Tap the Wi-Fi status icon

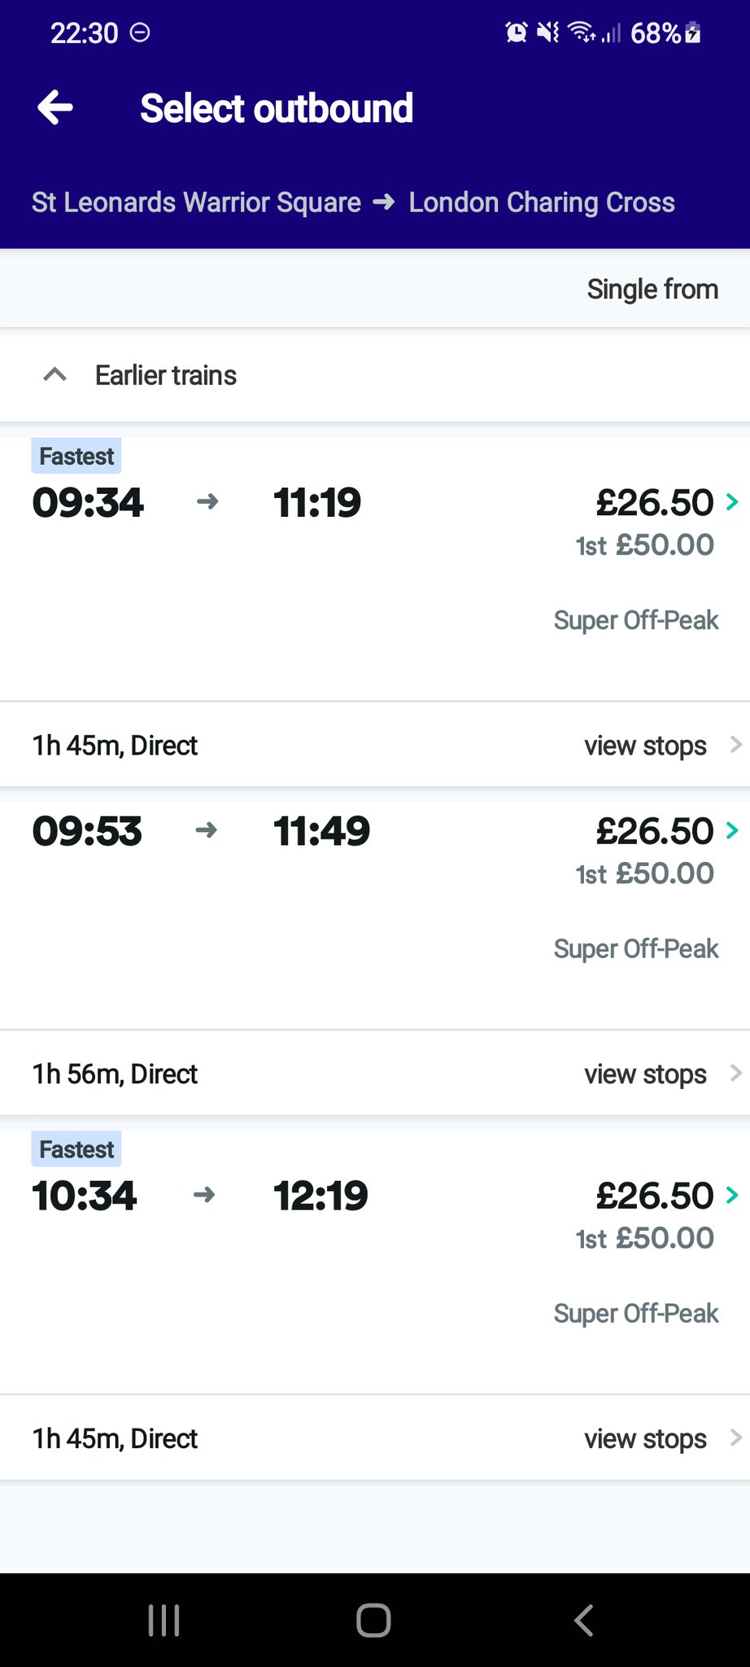click(x=581, y=33)
